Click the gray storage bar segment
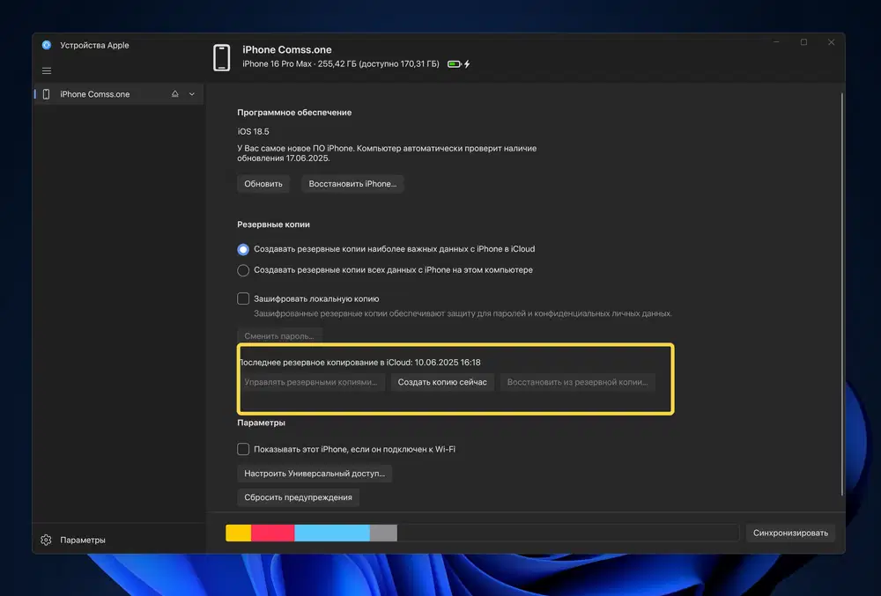The width and height of the screenshot is (881, 596). point(384,533)
